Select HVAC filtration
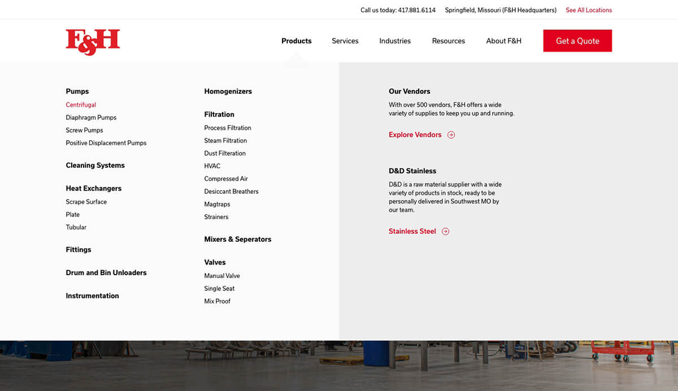 click(x=212, y=166)
